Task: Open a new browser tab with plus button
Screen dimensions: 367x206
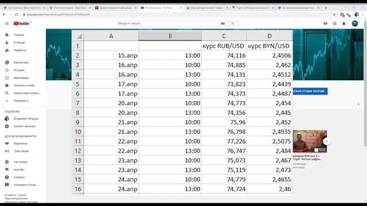Action: pos(326,7)
